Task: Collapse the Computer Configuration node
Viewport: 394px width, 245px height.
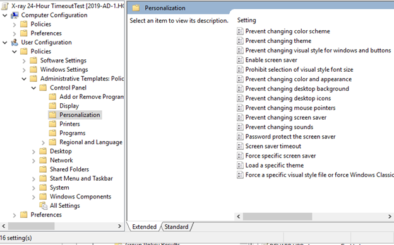Action: (x=5, y=15)
